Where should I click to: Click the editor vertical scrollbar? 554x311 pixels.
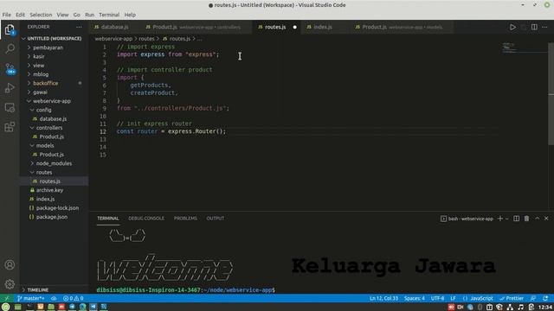coord(551,93)
